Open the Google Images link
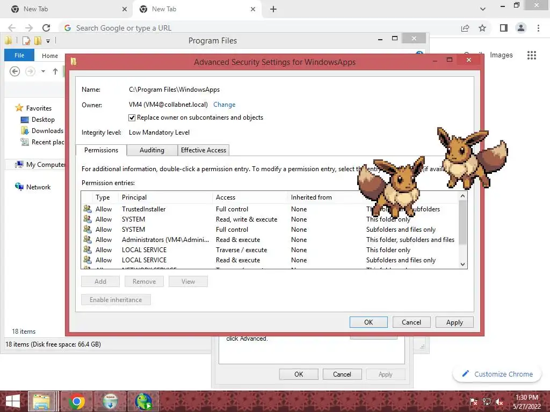550x412 pixels. [501, 55]
